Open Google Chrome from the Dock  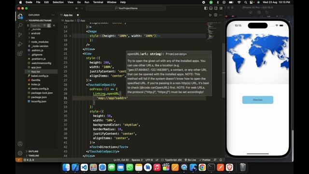tap(202, 168)
